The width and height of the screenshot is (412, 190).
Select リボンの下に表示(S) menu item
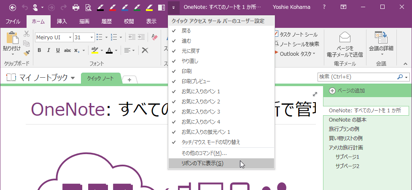click(221, 163)
